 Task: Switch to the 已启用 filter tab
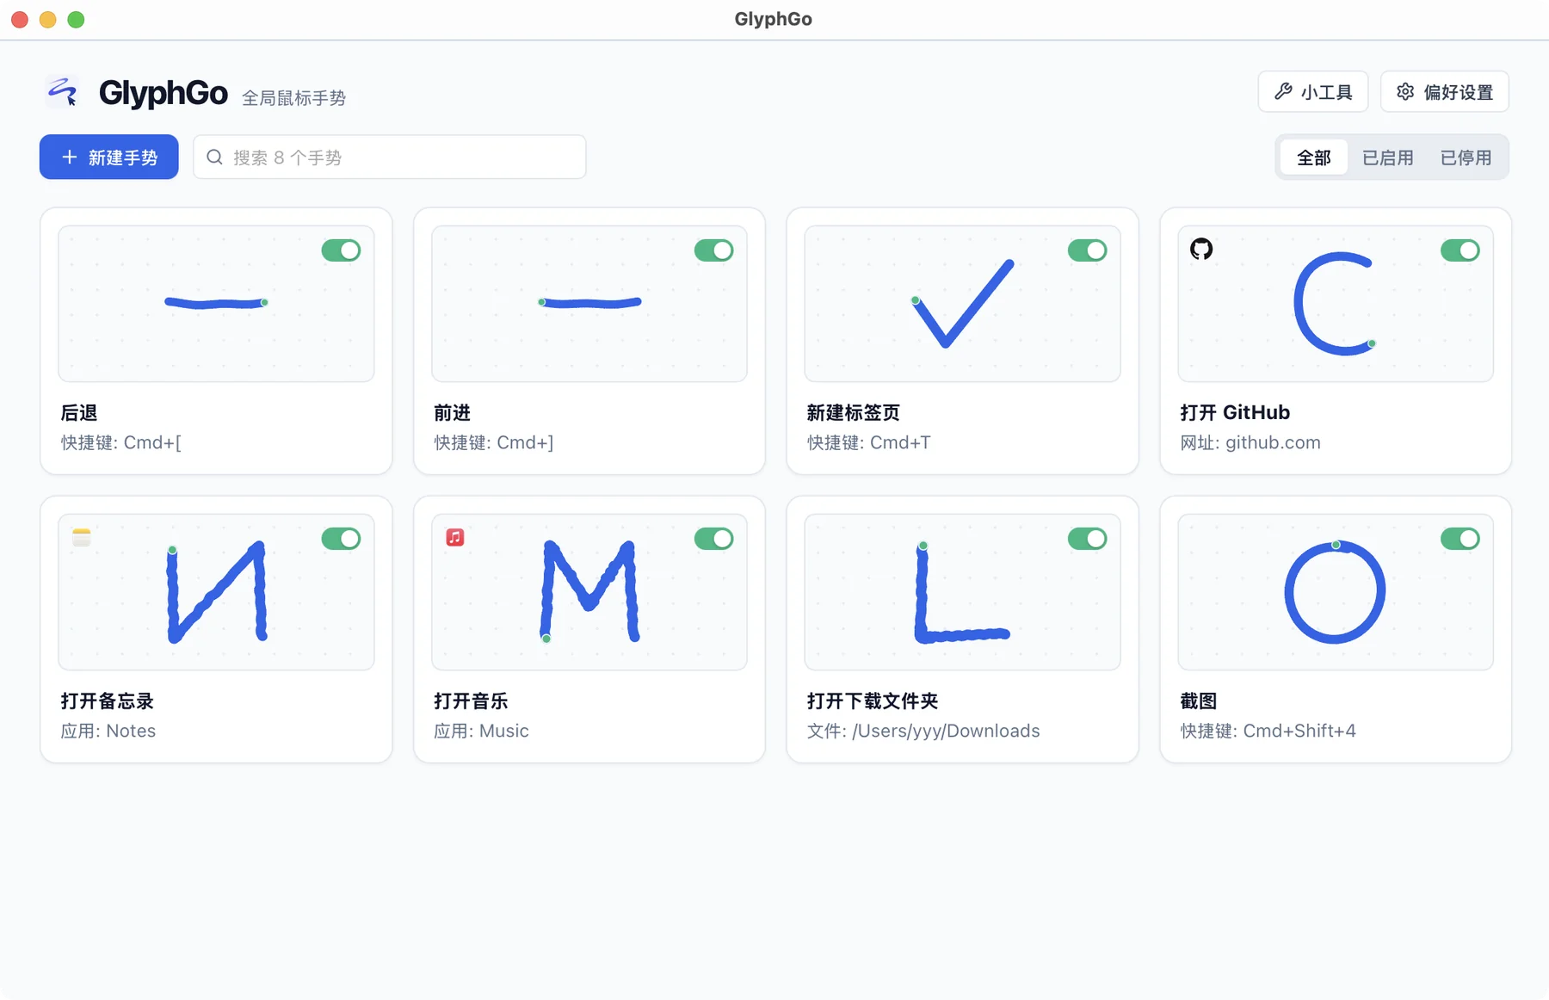(x=1387, y=157)
